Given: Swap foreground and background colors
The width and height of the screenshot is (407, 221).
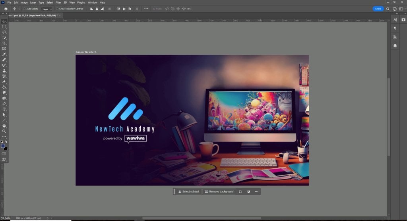Looking at the screenshot, I should pos(6,142).
